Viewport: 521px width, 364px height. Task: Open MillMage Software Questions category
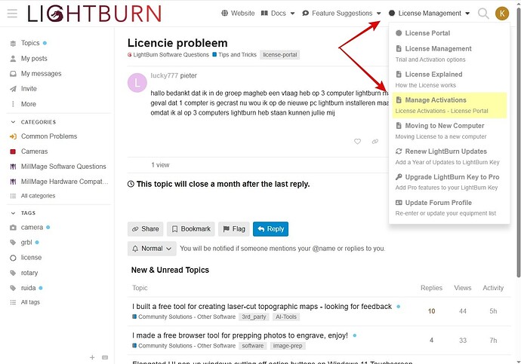[63, 167]
